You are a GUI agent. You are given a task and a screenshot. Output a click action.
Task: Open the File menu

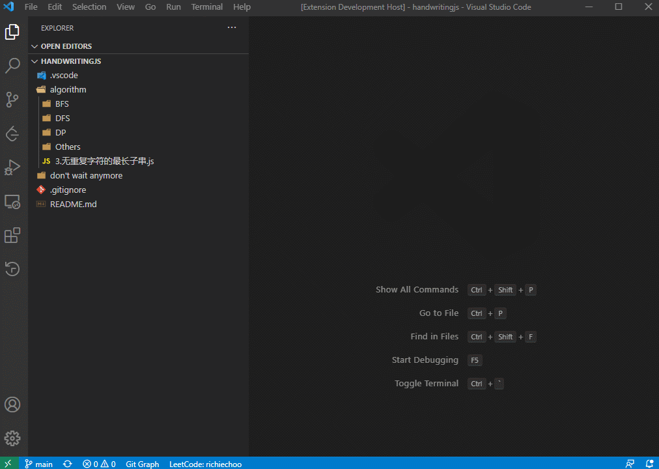coord(31,7)
